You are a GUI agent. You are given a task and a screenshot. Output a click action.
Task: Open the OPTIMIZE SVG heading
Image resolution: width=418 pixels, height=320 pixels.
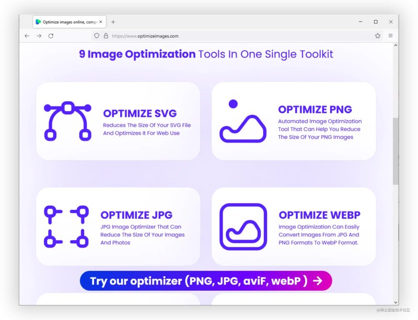pyautogui.click(x=140, y=113)
